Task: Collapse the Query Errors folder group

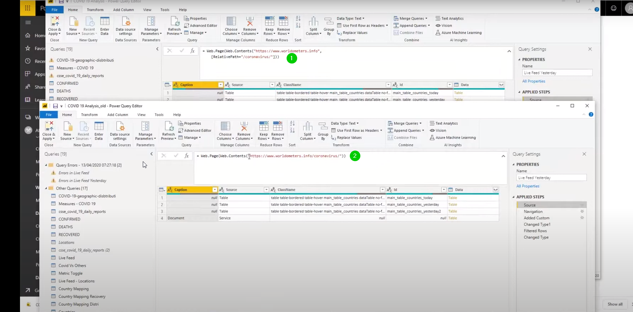Action: (x=46, y=165)
